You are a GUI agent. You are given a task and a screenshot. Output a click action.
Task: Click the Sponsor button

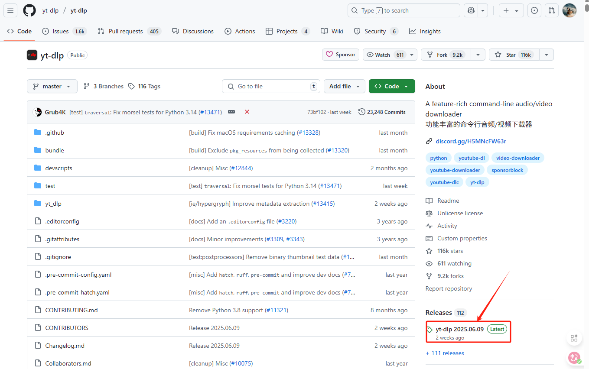341,55
